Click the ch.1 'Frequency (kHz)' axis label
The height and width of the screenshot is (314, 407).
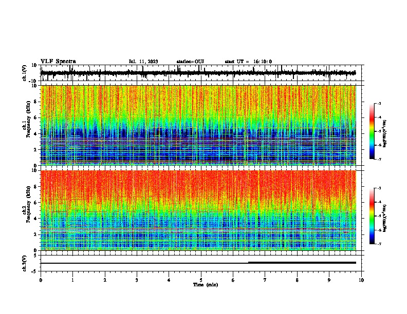(28, 119)
